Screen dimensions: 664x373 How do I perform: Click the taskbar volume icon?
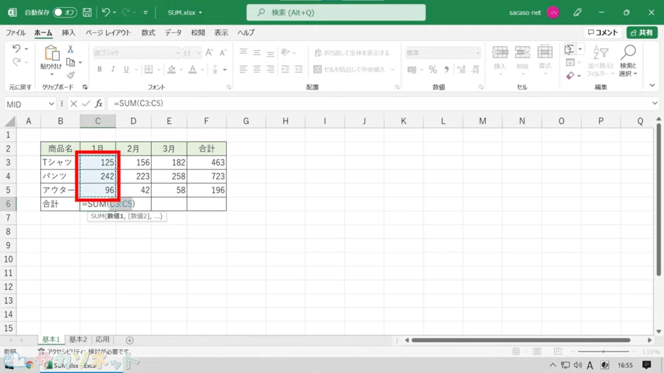pyautogui.click(x=578, y=365)
